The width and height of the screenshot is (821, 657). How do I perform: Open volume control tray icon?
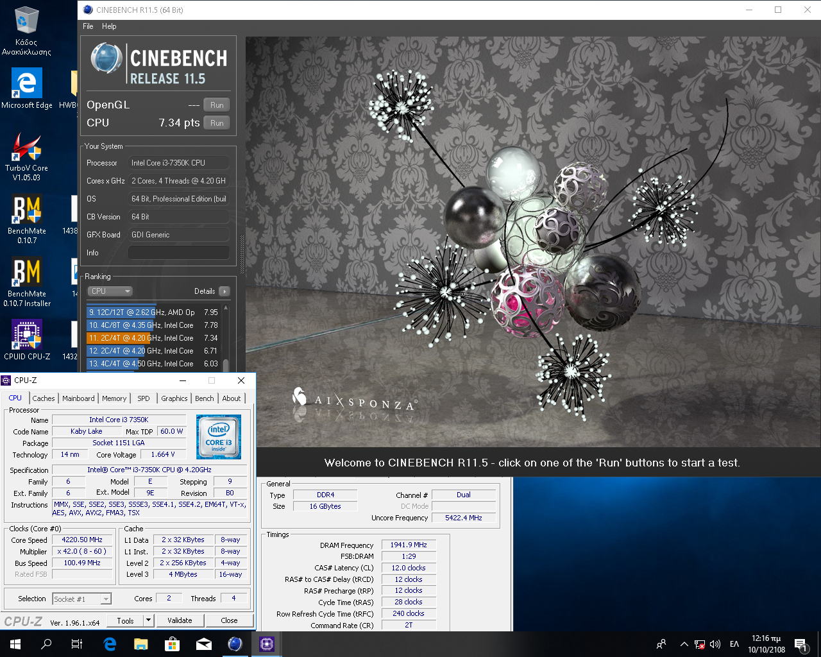click(x=715, y=644)
